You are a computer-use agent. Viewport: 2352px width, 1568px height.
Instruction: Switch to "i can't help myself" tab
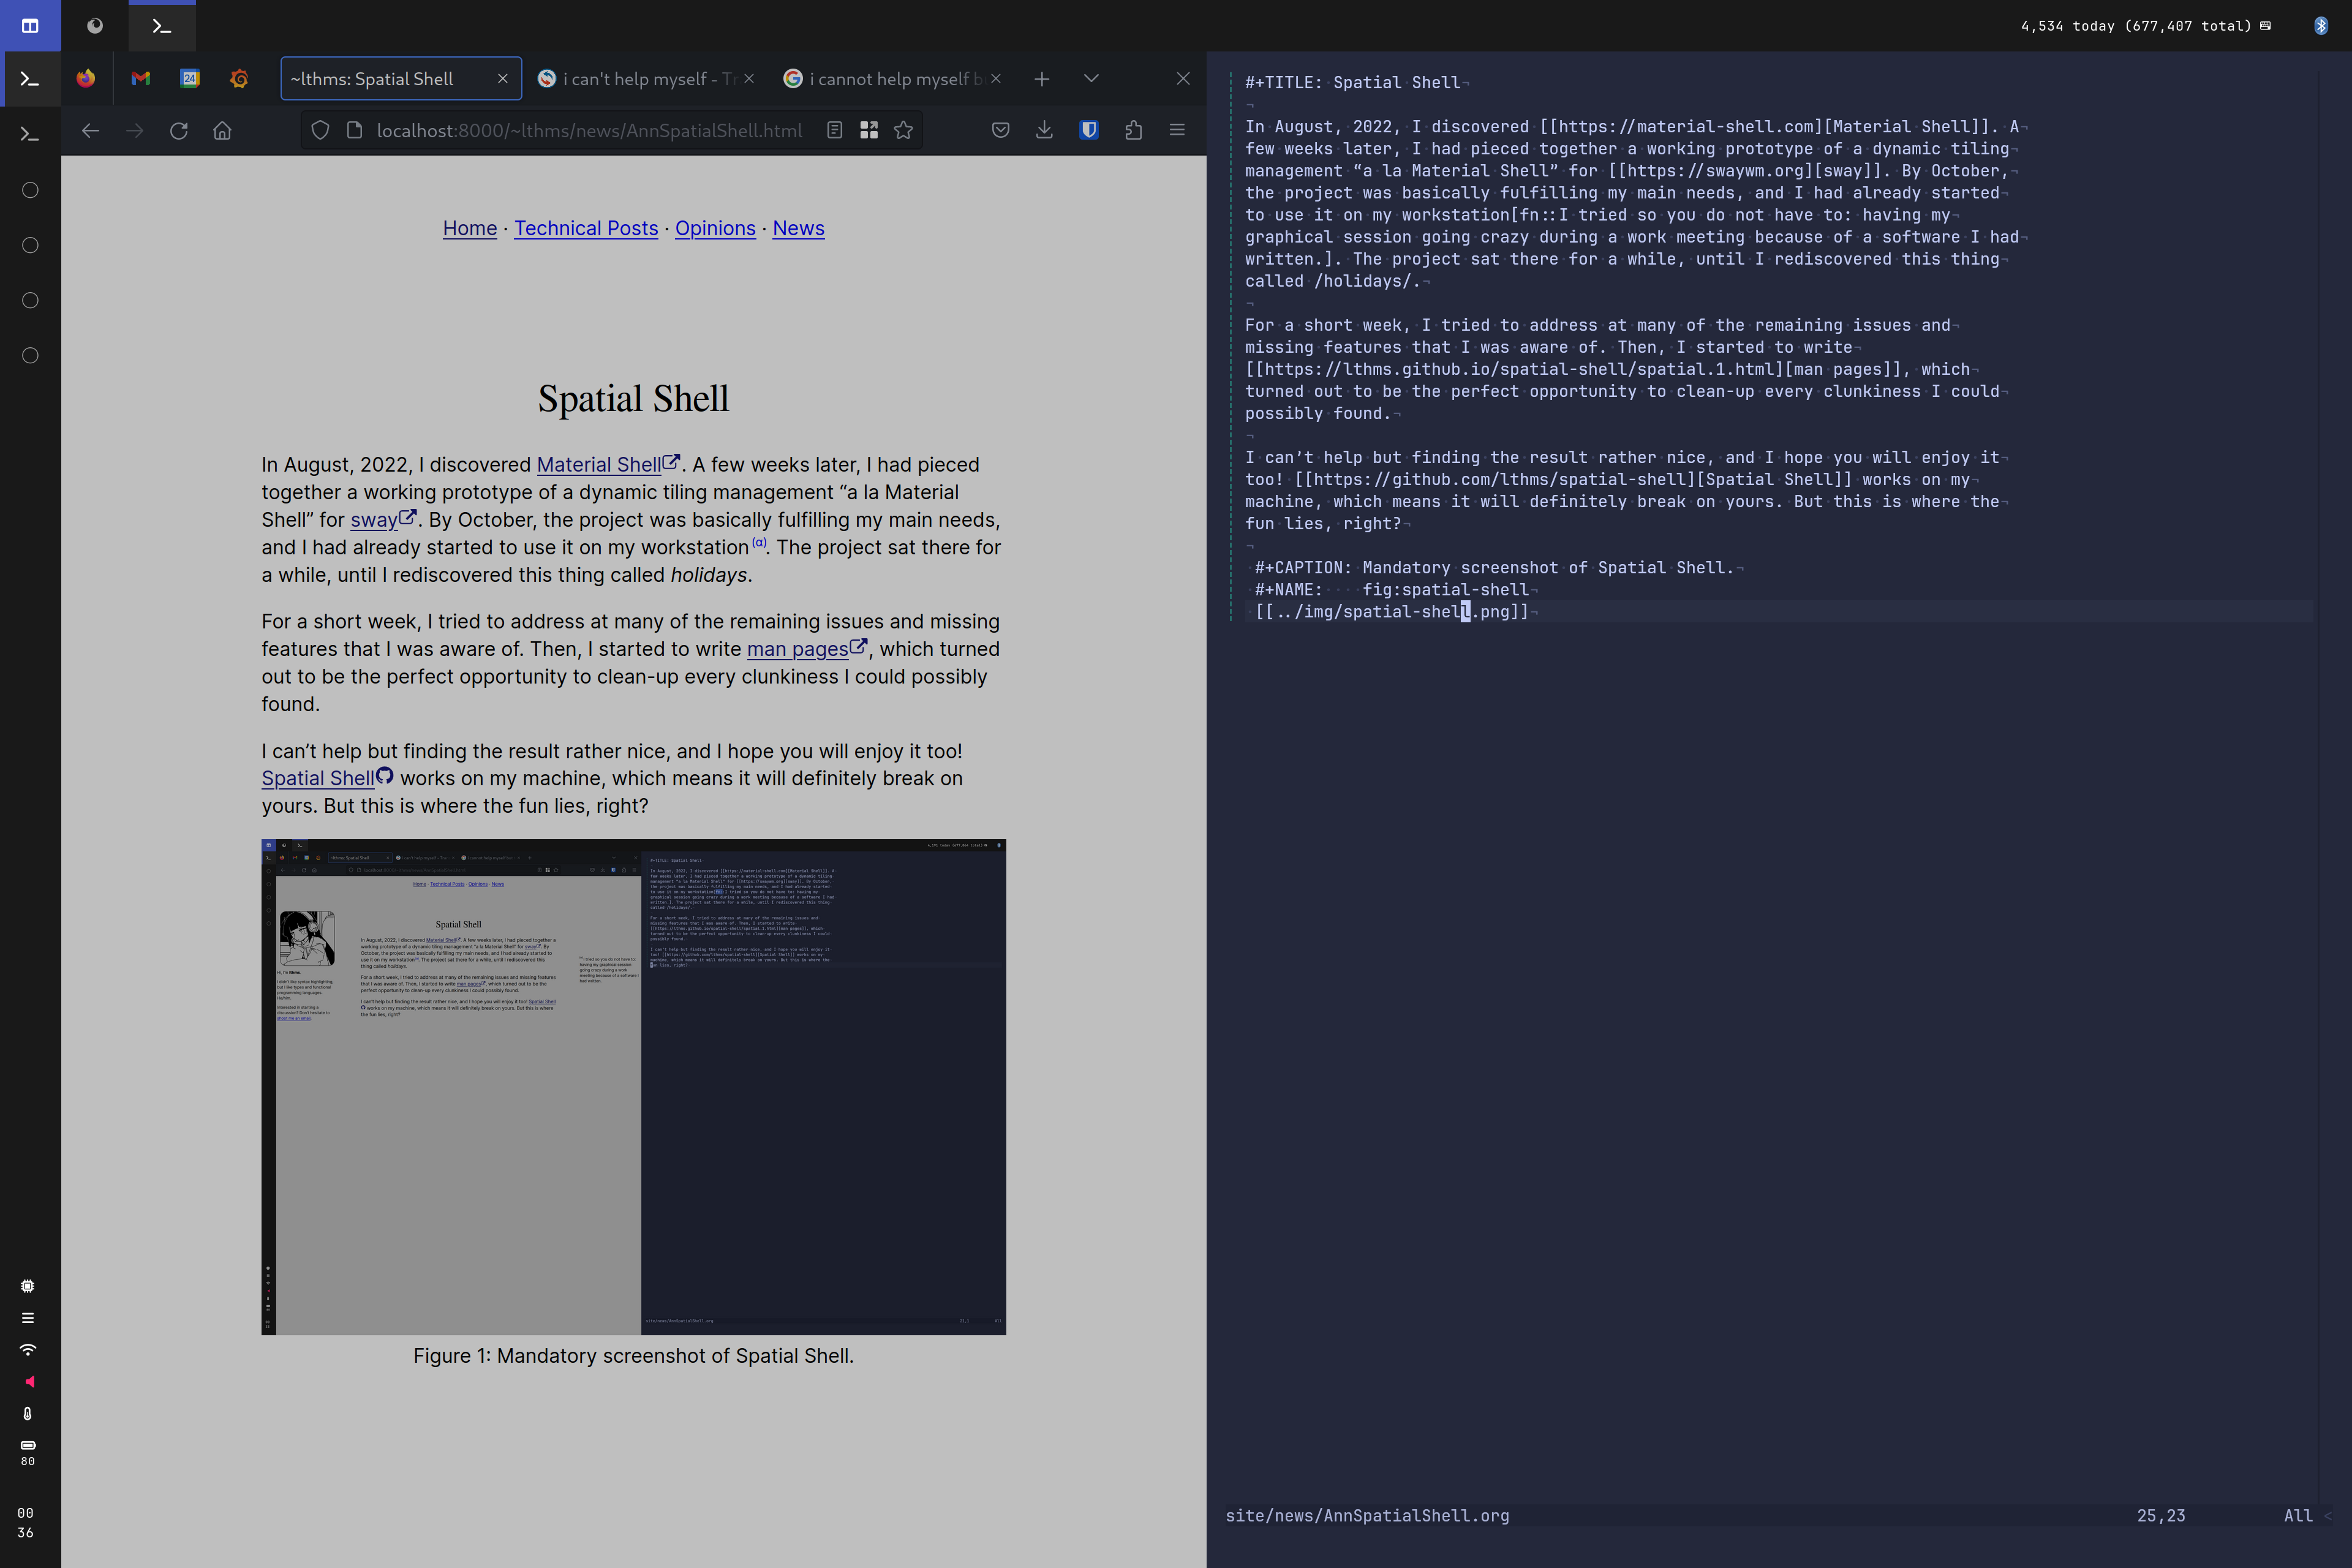[x=640, y=79]
